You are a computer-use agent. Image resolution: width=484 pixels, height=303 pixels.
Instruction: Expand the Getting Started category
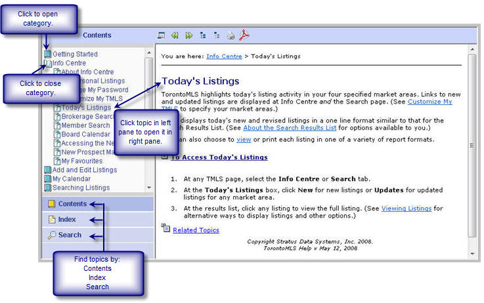pyautogui.click(x=75, y=54)
